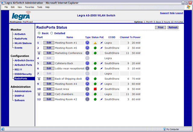Click the Print button

[160, 27]
